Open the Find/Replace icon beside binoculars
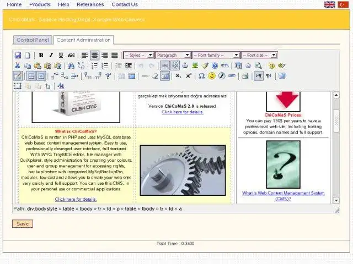This screenshot has width=353, height=264. 81,65
